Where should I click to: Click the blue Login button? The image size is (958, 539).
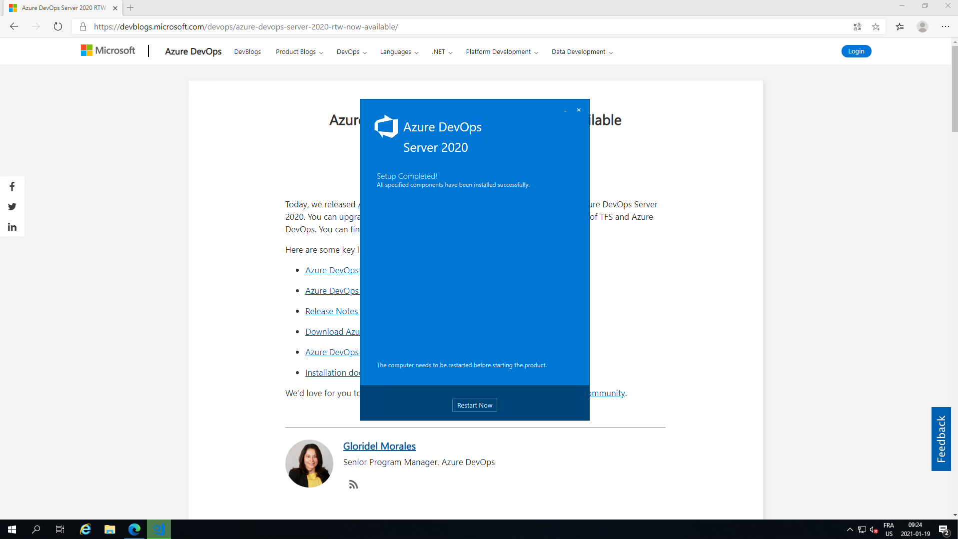[x=856, y=51]
